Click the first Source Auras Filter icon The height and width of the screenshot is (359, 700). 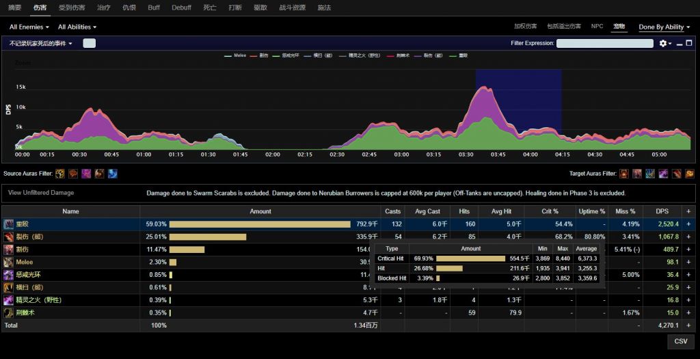[x=61, y=174]
